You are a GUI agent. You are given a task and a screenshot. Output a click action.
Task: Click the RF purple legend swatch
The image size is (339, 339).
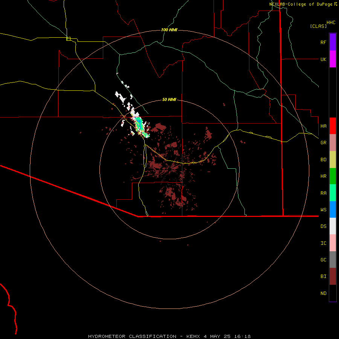(333, 42)
